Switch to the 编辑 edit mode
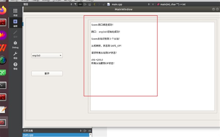Viewport: 220px width, 137px height. (15, 23)
